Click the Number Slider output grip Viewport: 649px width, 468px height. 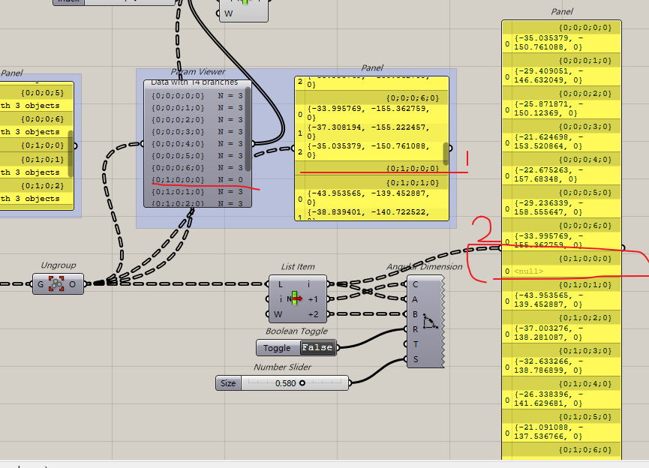tap(350, 383)
